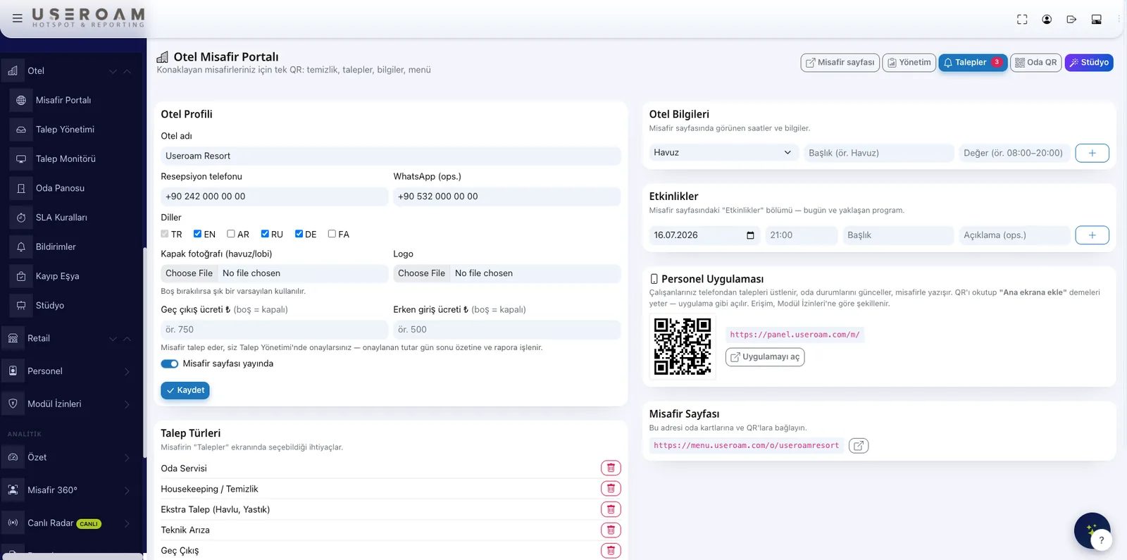The image size is (1127, 560).
Task: Open the hamburger menu icon
Action: tap(18, 18)
